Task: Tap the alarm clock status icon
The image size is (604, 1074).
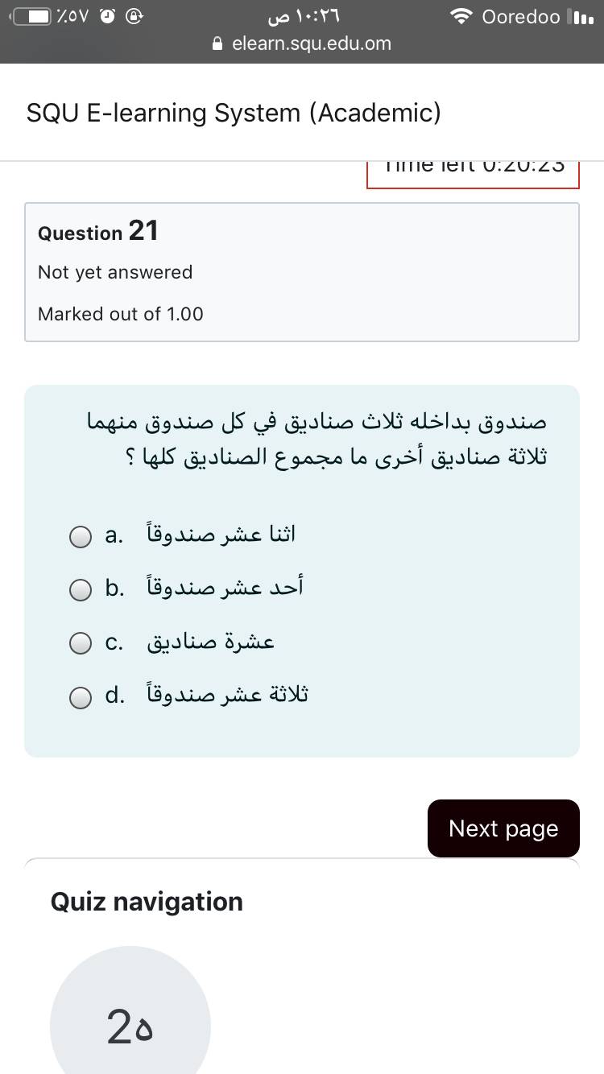Action: (x=107, y=17)
